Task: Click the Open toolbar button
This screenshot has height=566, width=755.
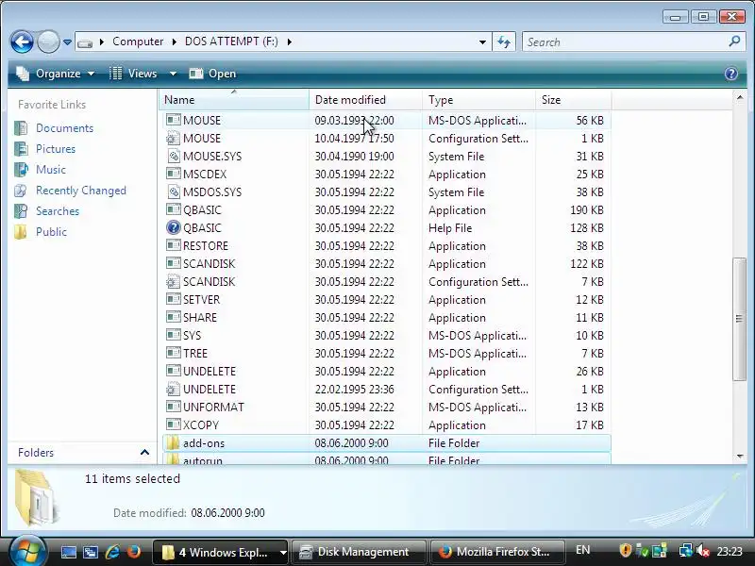Action: click(212, 74)
